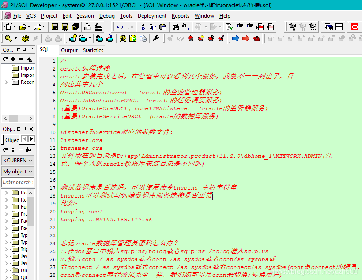Image resolution: width=362 pixels, height=280 pixels.
Task: Click the Undo arrow icon
Action: (x=120, y=27)
